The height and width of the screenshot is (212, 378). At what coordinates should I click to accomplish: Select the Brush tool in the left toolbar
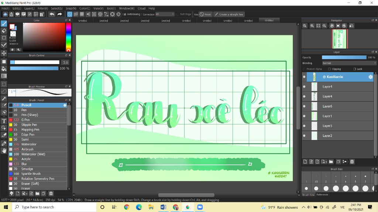point(4,24)
